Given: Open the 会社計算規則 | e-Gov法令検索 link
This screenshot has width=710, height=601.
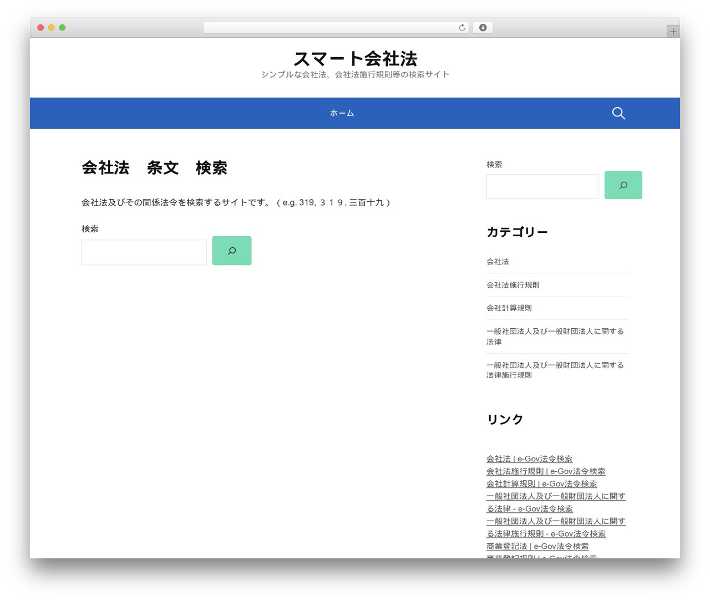Looking at the screenshot, I should [541, 484].
